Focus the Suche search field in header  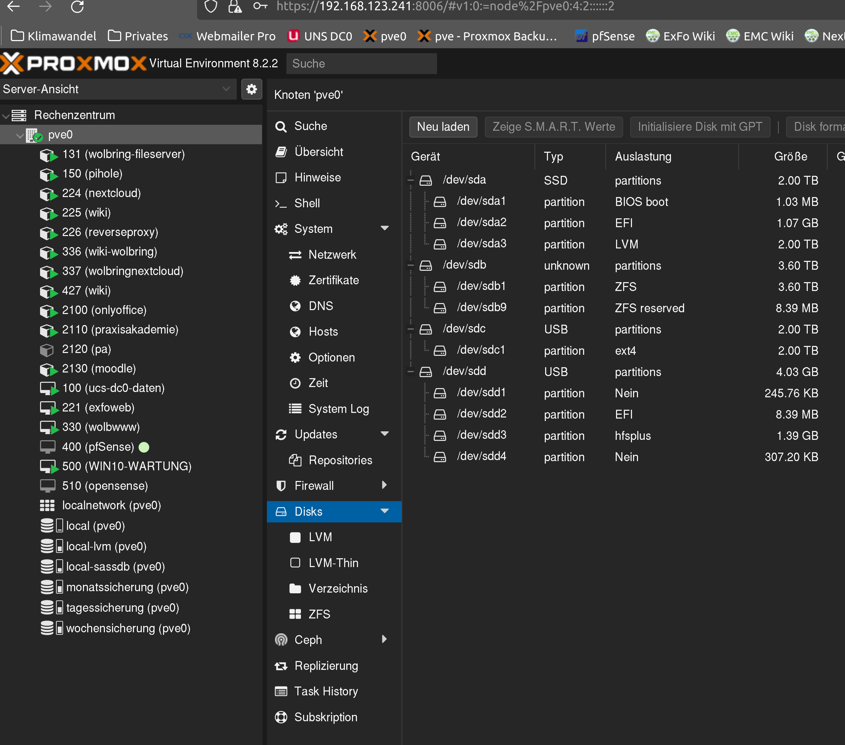click(x=361, y=63)
